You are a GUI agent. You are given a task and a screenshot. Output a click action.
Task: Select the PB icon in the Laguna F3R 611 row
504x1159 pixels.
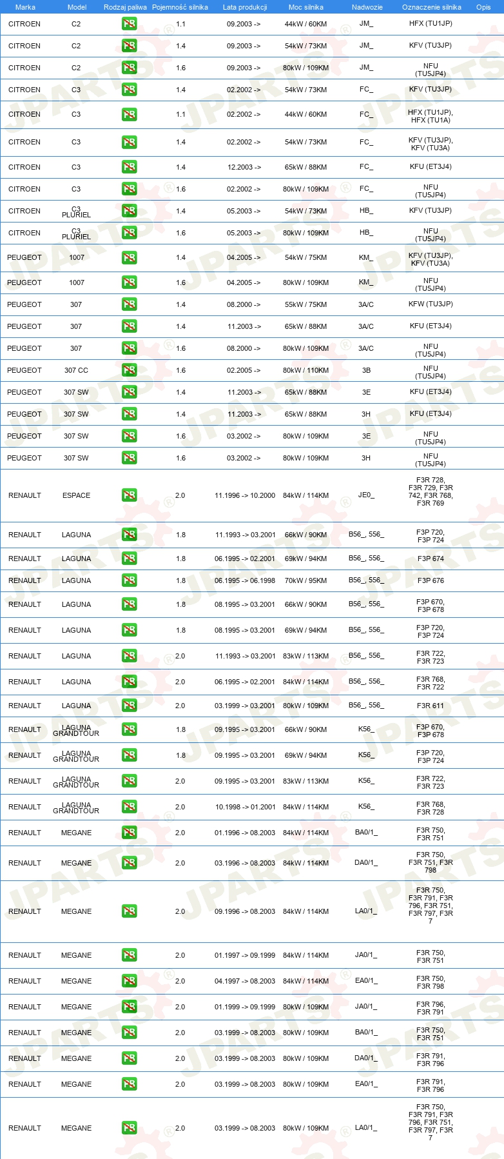point(129,706)
